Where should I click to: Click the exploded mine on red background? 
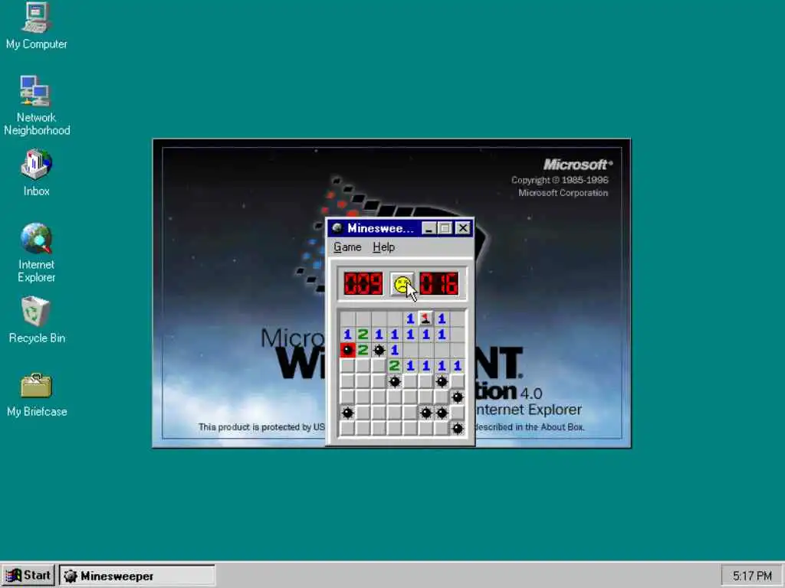[x=347, y=350]
